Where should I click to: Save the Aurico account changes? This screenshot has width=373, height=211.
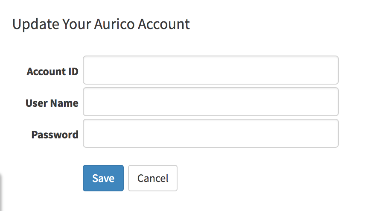coord(103,178)
